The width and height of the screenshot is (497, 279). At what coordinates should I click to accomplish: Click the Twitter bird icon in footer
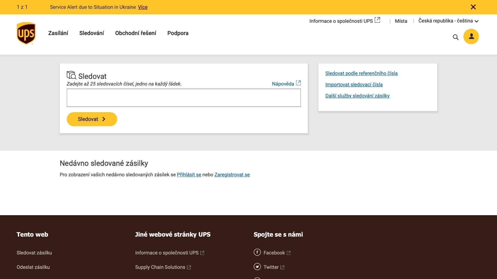click(257, 267)
